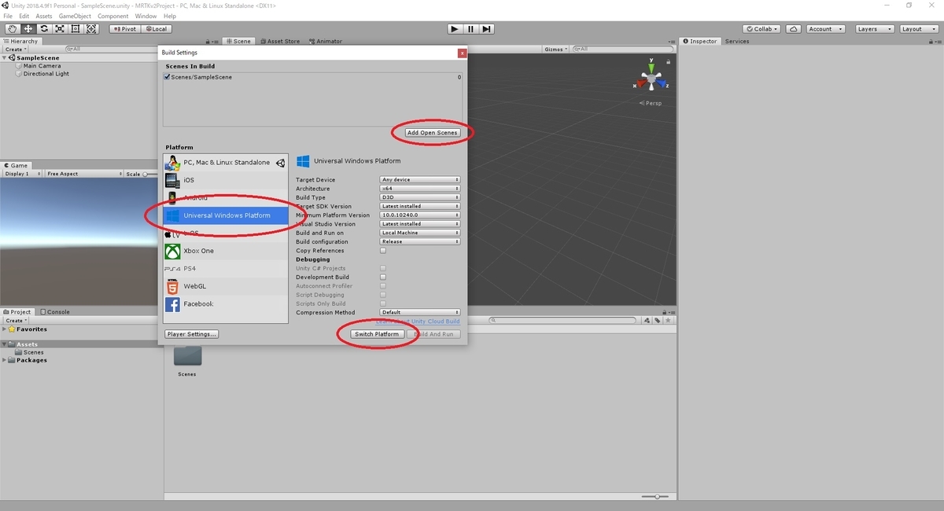Select the combined Transform tool
The width and height of the screenshot is (944, 511).
91,29
